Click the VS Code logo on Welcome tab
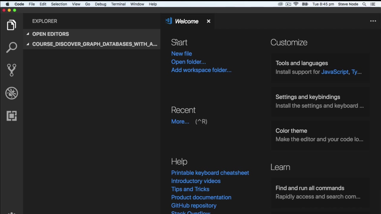Screen dimensions: 381x214 pos(169,21)
